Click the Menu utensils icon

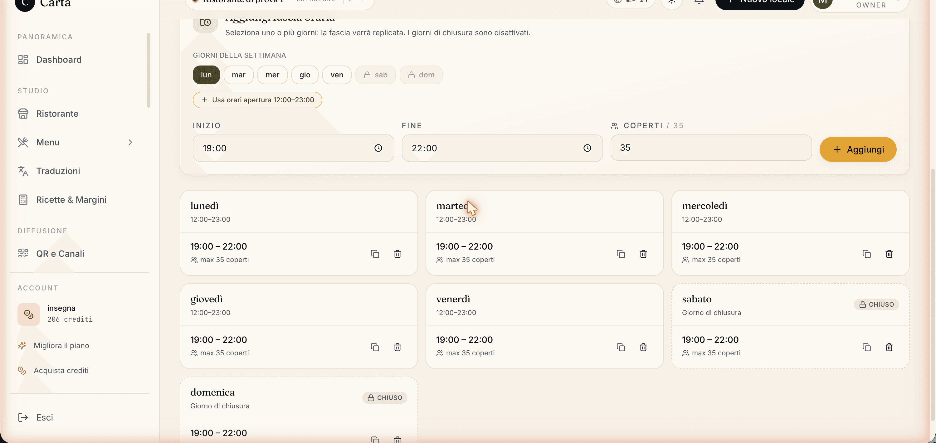pyautogui.click(x=23, y=143)
